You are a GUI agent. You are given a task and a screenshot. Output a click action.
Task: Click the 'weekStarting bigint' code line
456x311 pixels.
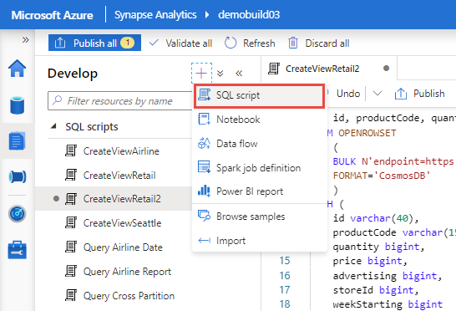point(388,304)
